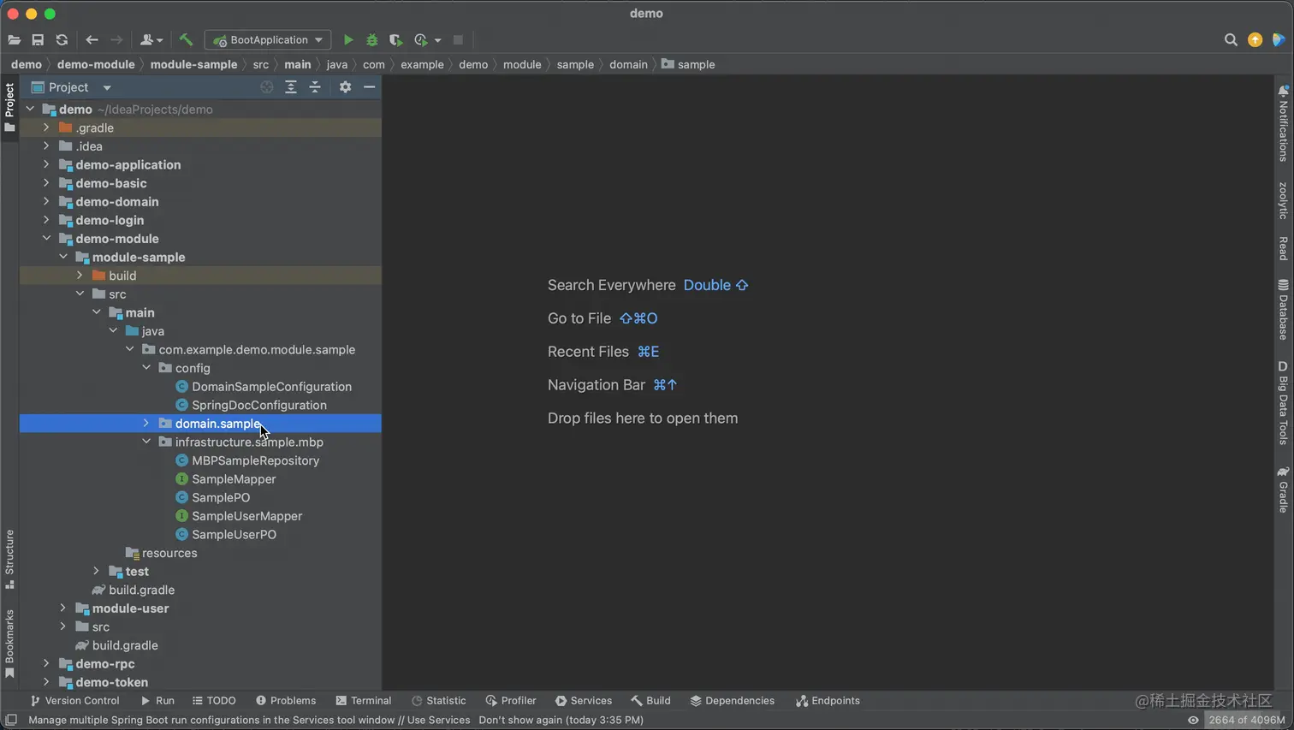Screen dimensions: 1294x730
Task: Select the resources folder
Action: coord(169,553)
